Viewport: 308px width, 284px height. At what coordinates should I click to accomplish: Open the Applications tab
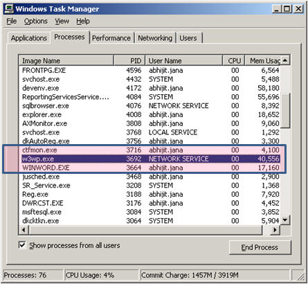pyautogui.click(x=29, y=38)
